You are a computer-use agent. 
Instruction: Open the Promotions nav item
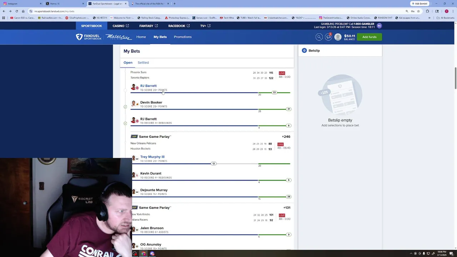182,37
